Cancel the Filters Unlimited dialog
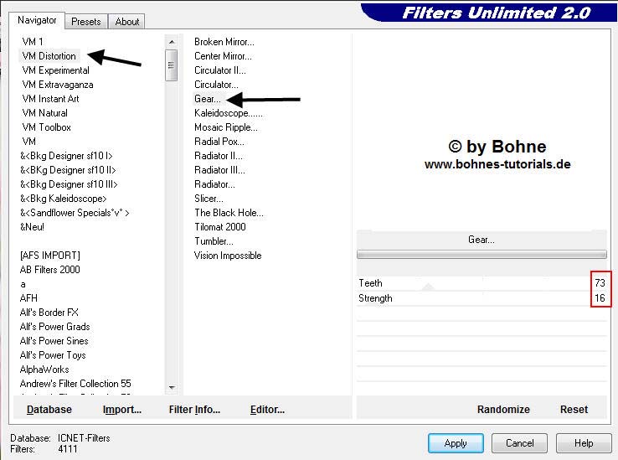The image size is (618, 460). 519,443
